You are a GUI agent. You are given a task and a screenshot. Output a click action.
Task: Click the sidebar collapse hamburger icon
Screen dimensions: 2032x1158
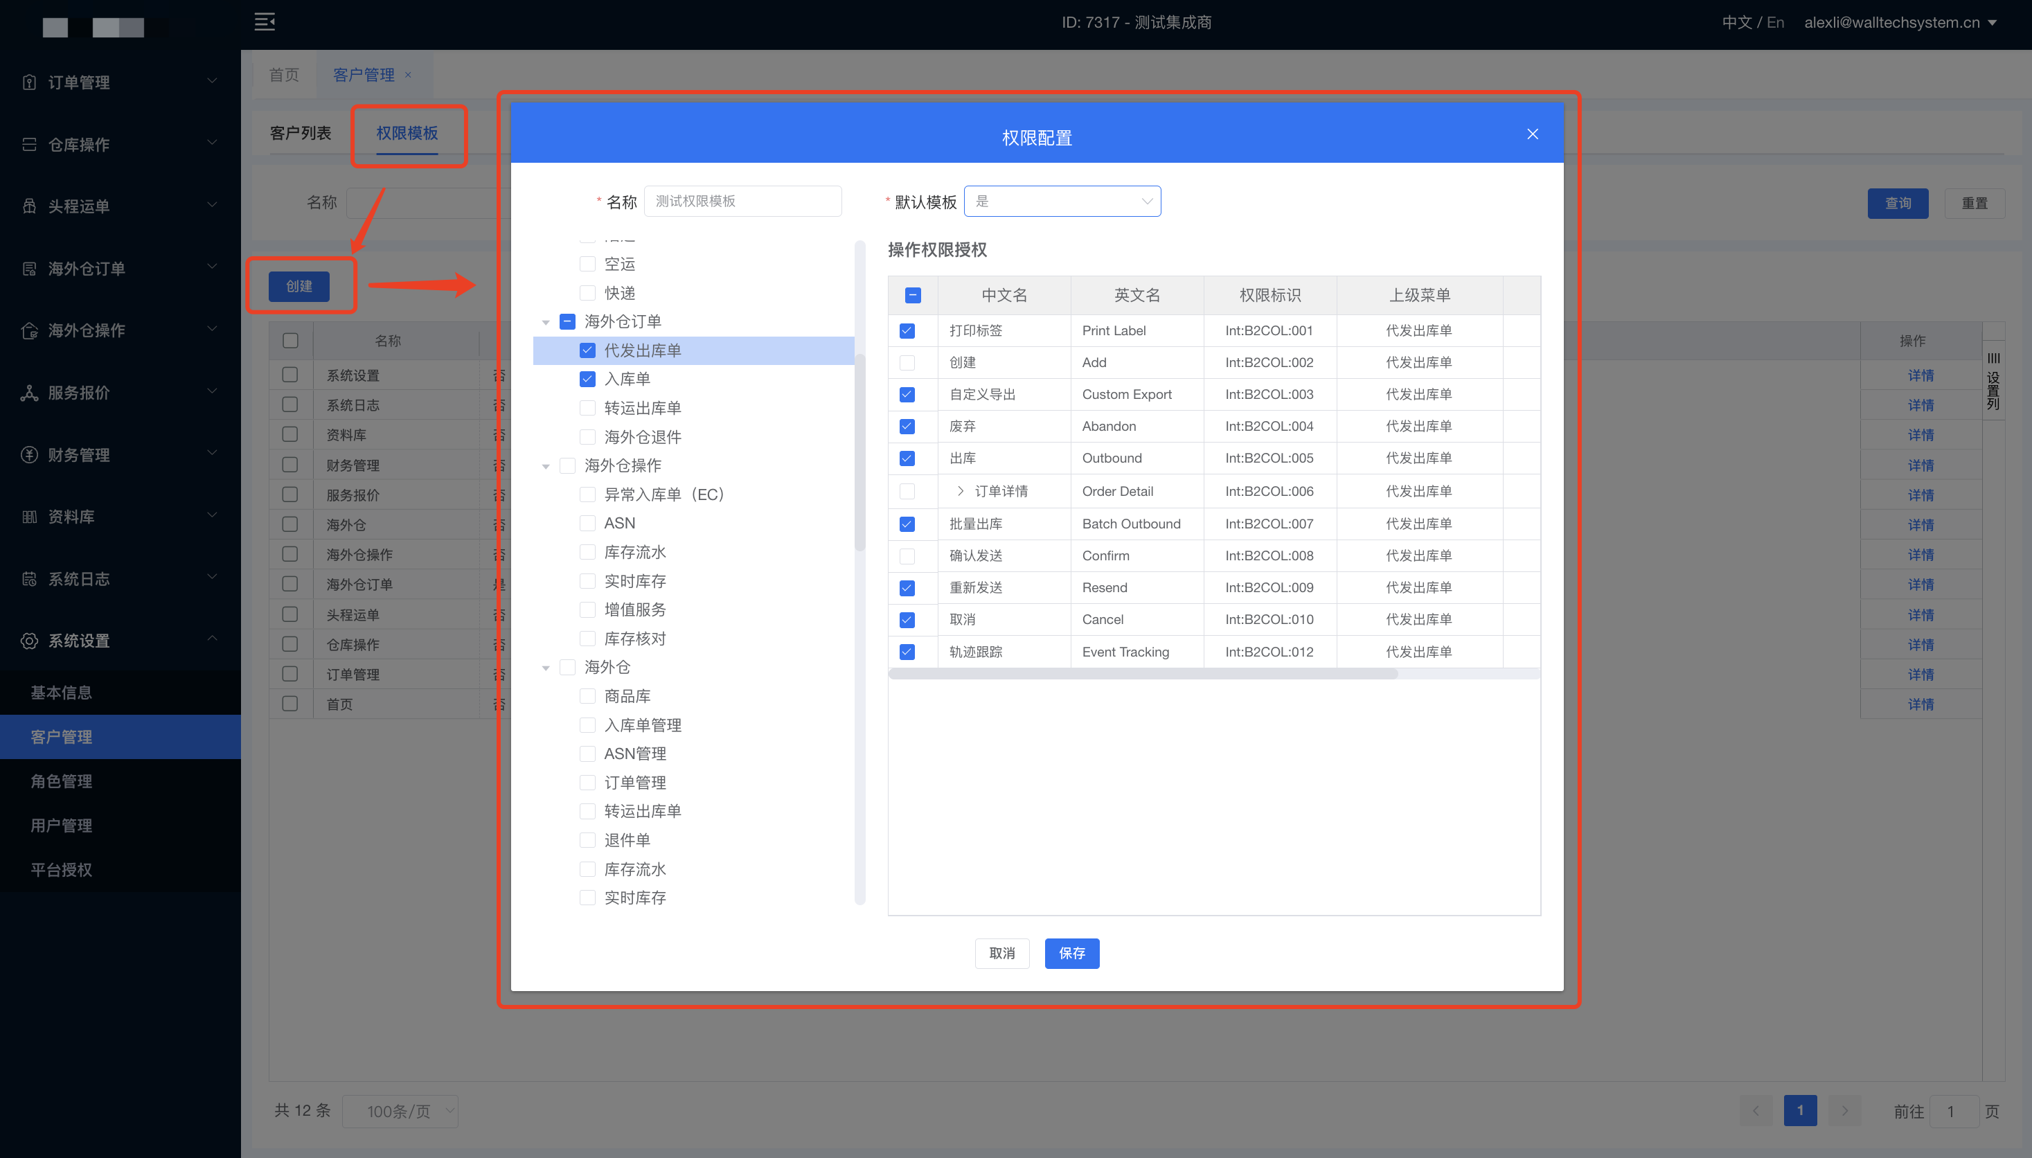[x=264, y=21]
